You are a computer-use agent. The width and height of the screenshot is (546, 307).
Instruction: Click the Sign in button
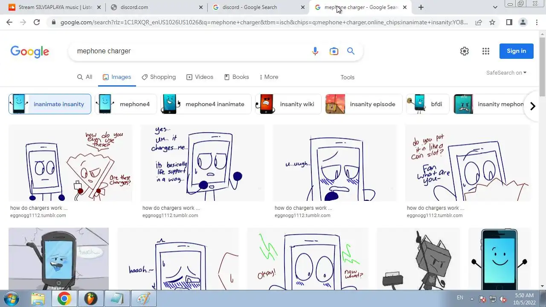tap(516, 51)
